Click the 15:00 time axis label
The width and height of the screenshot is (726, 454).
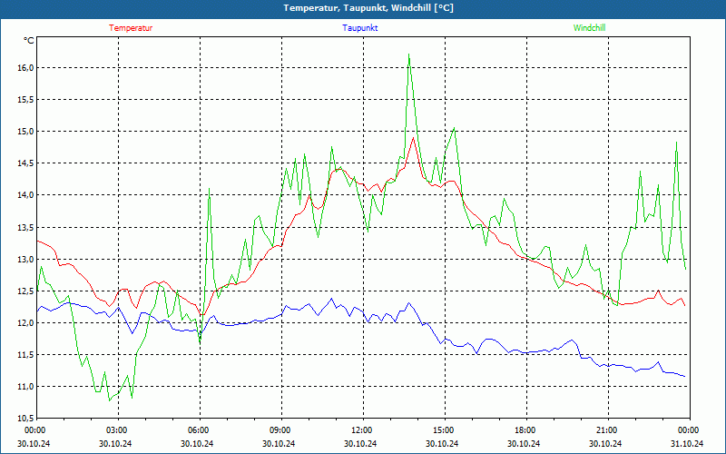(444, 430)
